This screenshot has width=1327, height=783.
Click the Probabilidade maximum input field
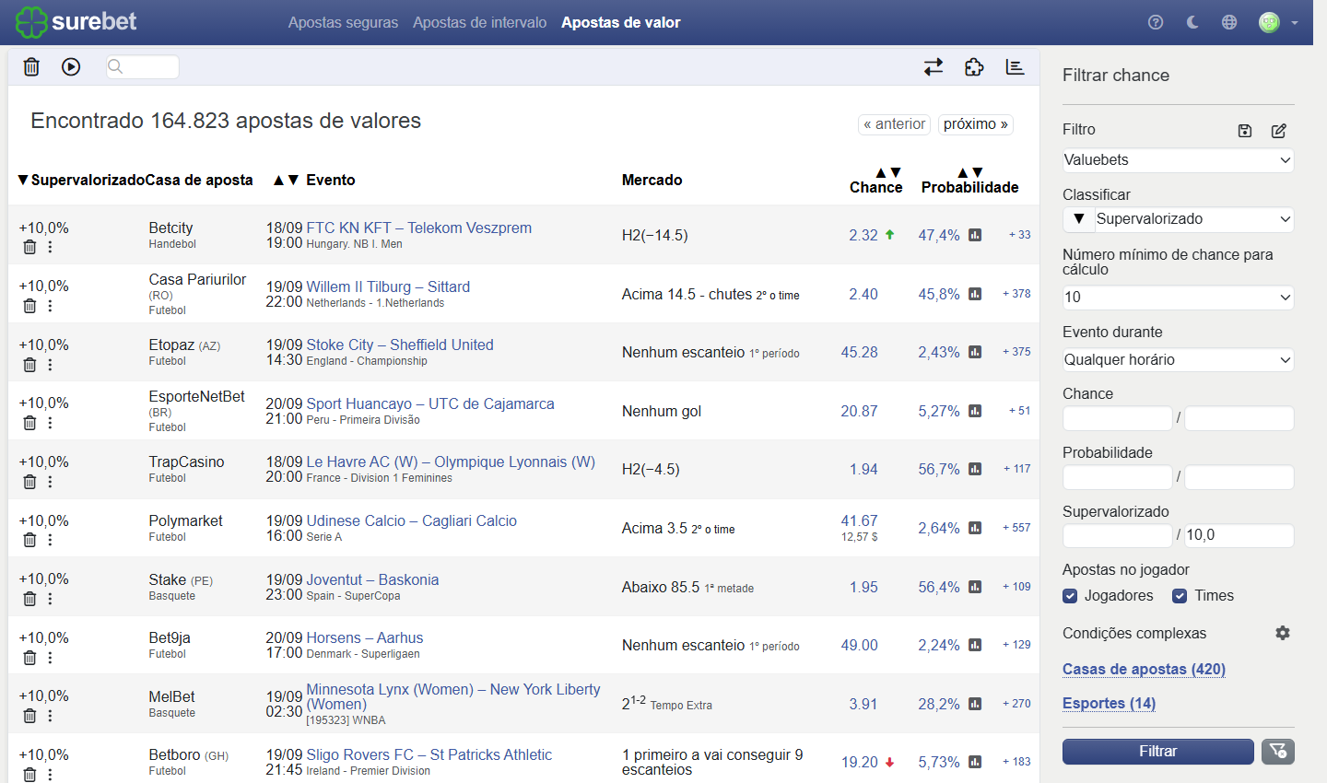pyautogui.click(x=1239, y=477)
